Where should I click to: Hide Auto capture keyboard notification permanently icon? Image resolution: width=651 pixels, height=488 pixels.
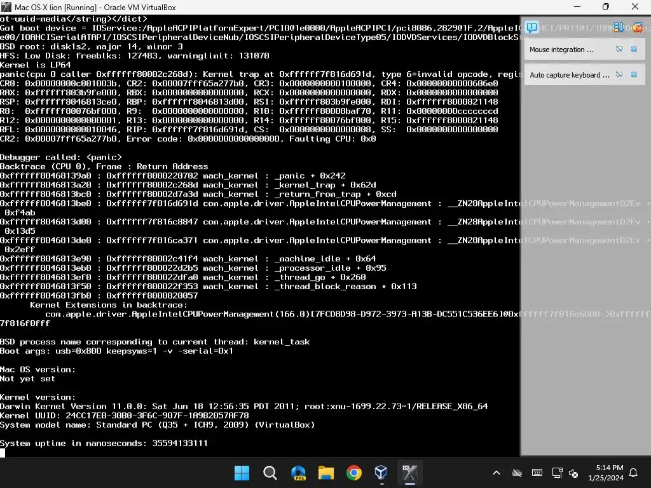pyautogui.click(x=619, y=75)
